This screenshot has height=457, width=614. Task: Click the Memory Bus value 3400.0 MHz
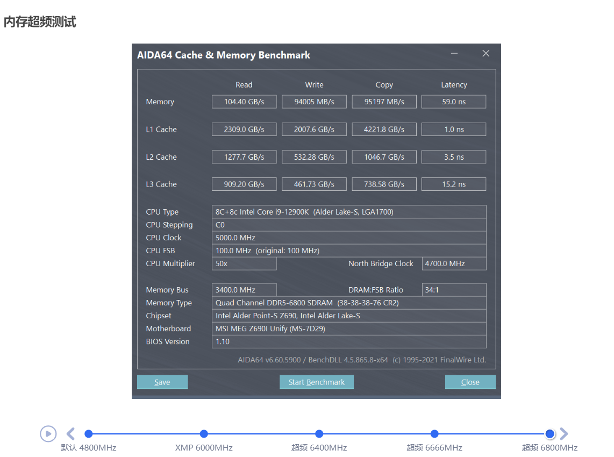244,290
